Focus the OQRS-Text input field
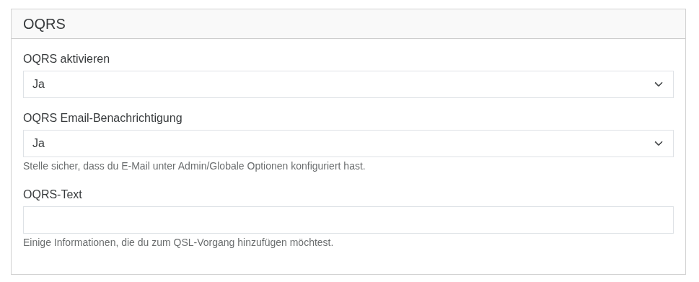The image size is (699, 282). click(x=348, y=220)
